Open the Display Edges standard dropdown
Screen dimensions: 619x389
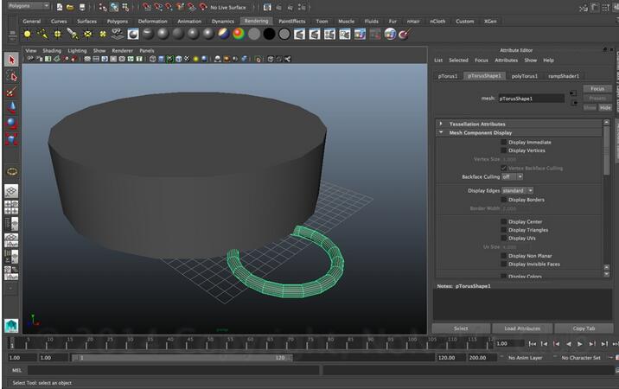pos(517,190)
